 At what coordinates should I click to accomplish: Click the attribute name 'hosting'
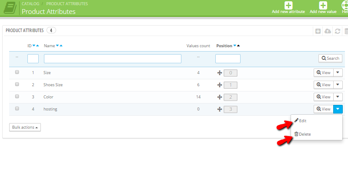pyautogui.click(x=50, y=109)
